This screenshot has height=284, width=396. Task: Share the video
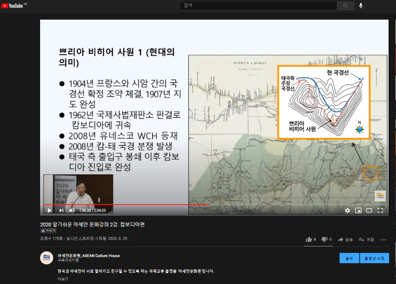[345, 239]
